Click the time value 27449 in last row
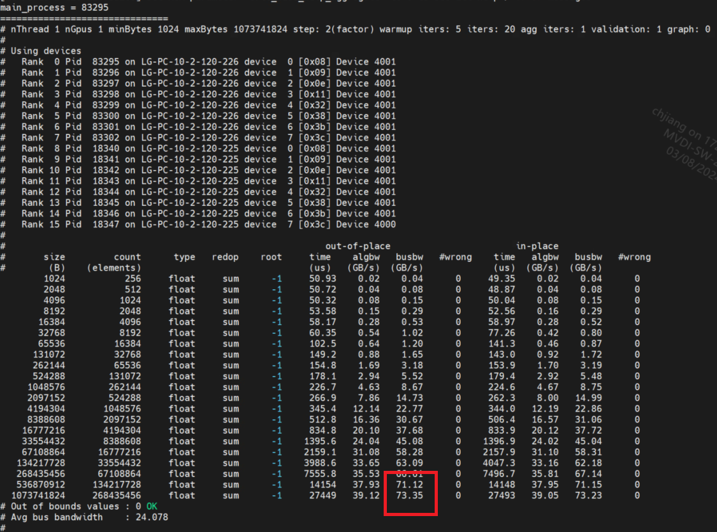717x532 pixels. pos(322,496)
